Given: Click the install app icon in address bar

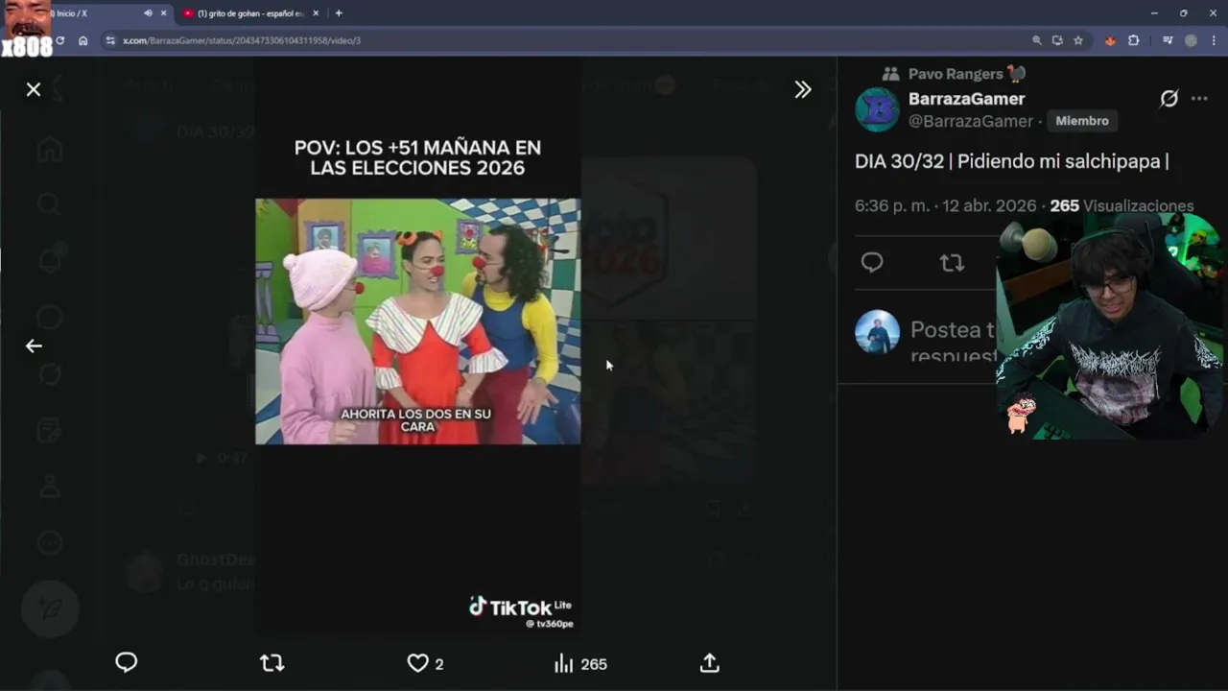Looking at the screenshot, I should [1057, 40].
